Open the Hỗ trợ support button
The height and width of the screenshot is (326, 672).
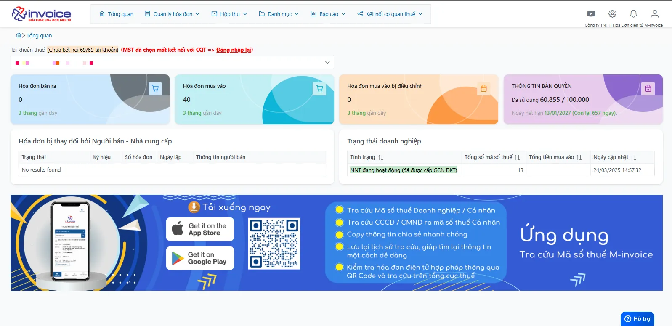point(637,319)
